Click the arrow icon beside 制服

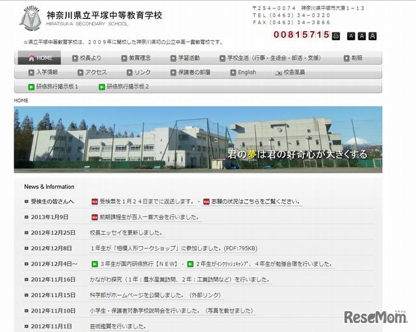tap(346, 58)
